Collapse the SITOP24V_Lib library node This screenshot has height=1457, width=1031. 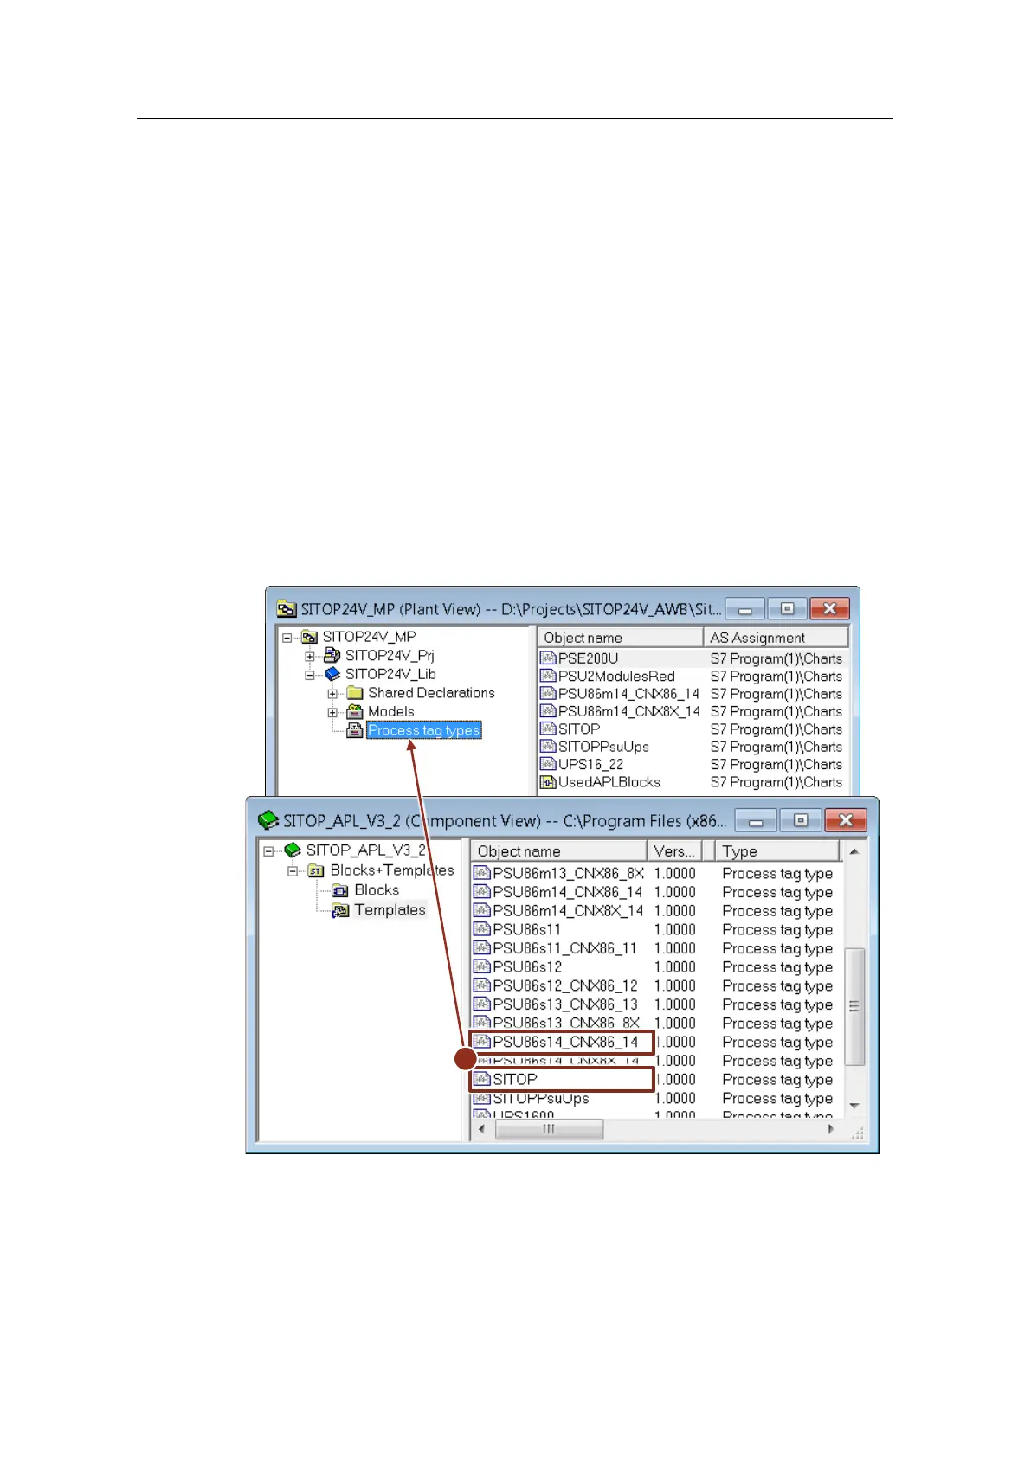(x=310, y=675)
